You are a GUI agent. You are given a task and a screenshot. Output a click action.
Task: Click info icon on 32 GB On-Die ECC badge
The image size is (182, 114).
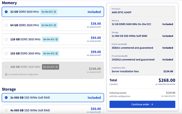point(55,12)
